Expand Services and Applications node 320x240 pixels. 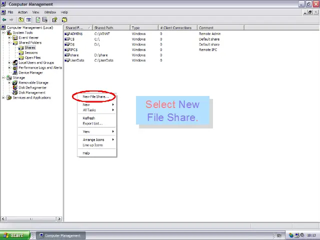pos(3,98)
